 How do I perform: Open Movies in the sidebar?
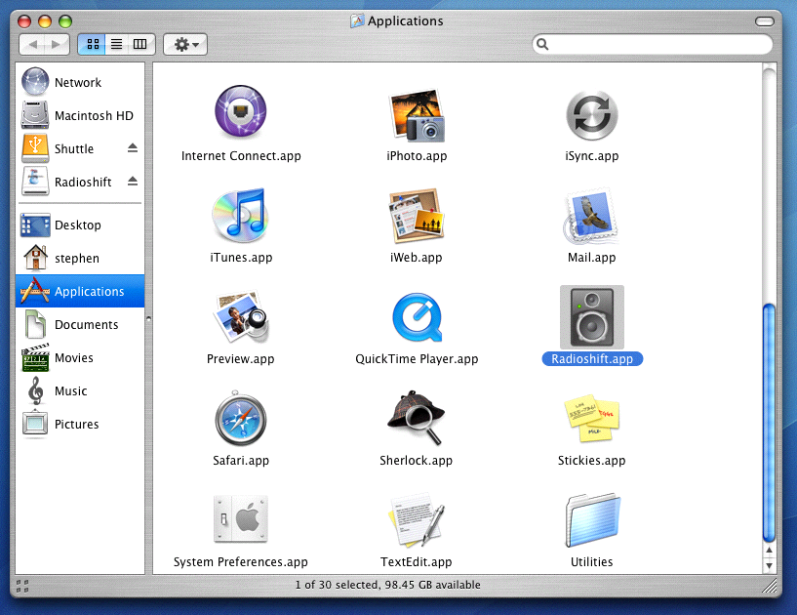tap(80, 357)
